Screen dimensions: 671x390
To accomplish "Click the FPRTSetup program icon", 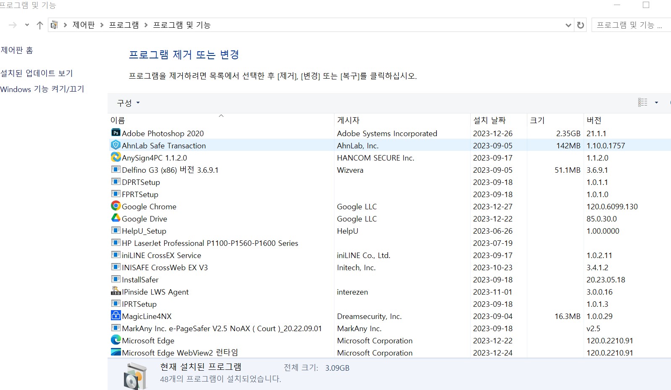I will pyautogui.click(x=116, y=194).
